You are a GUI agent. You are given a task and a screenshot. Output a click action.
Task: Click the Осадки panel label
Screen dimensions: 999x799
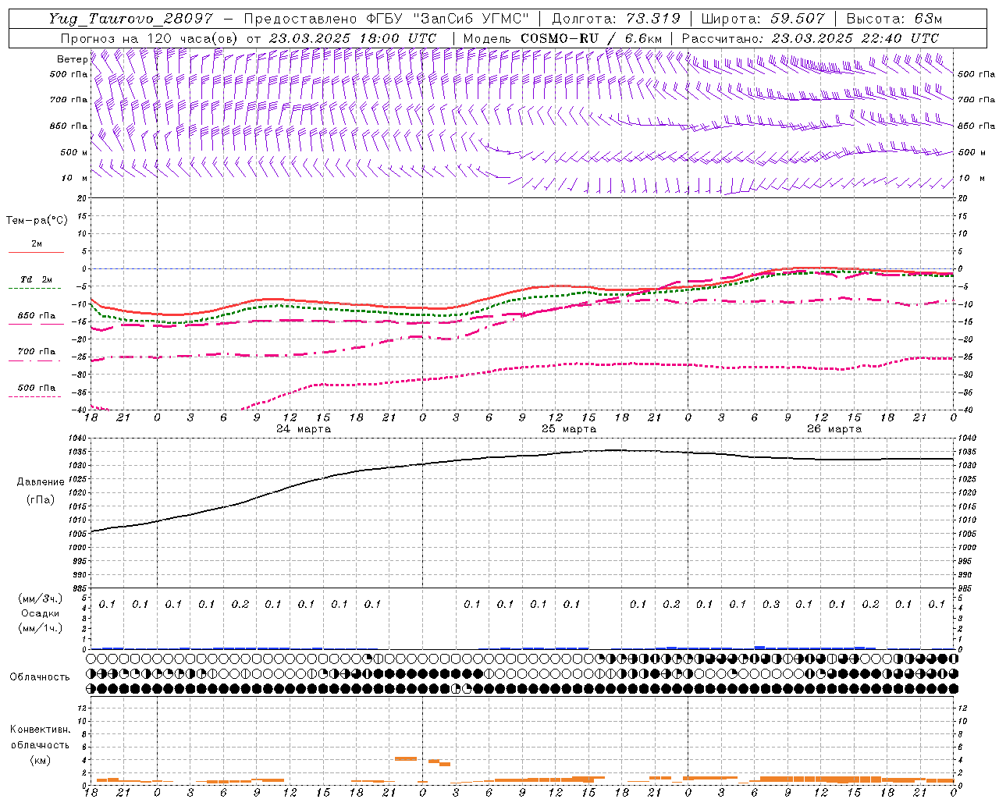(41, 613)
